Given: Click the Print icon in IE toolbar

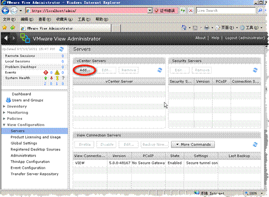Looking at the screenshot, I should [207, 28].
